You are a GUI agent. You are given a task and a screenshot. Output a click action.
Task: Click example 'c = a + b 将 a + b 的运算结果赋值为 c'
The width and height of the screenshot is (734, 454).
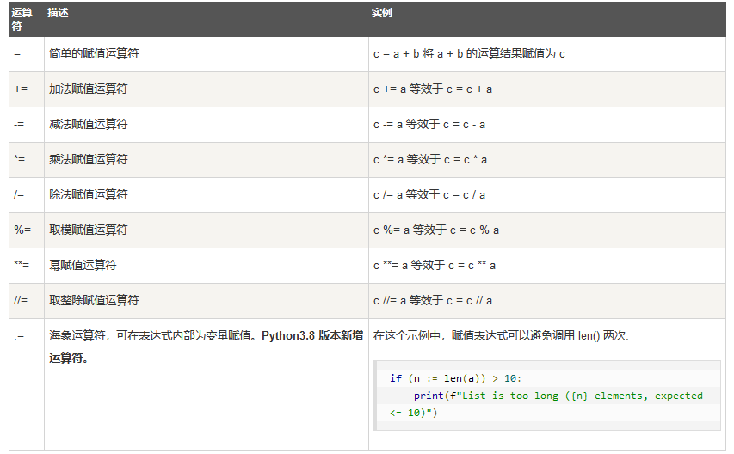469,54
